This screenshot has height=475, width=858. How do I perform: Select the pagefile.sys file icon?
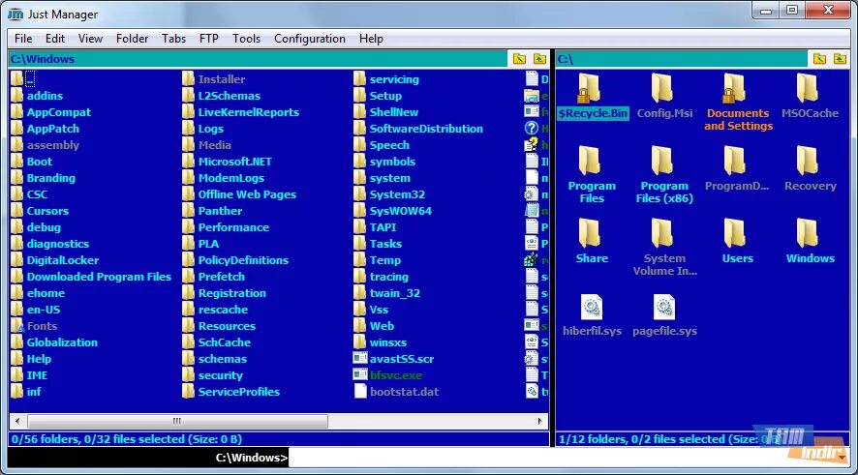(664, 307)
